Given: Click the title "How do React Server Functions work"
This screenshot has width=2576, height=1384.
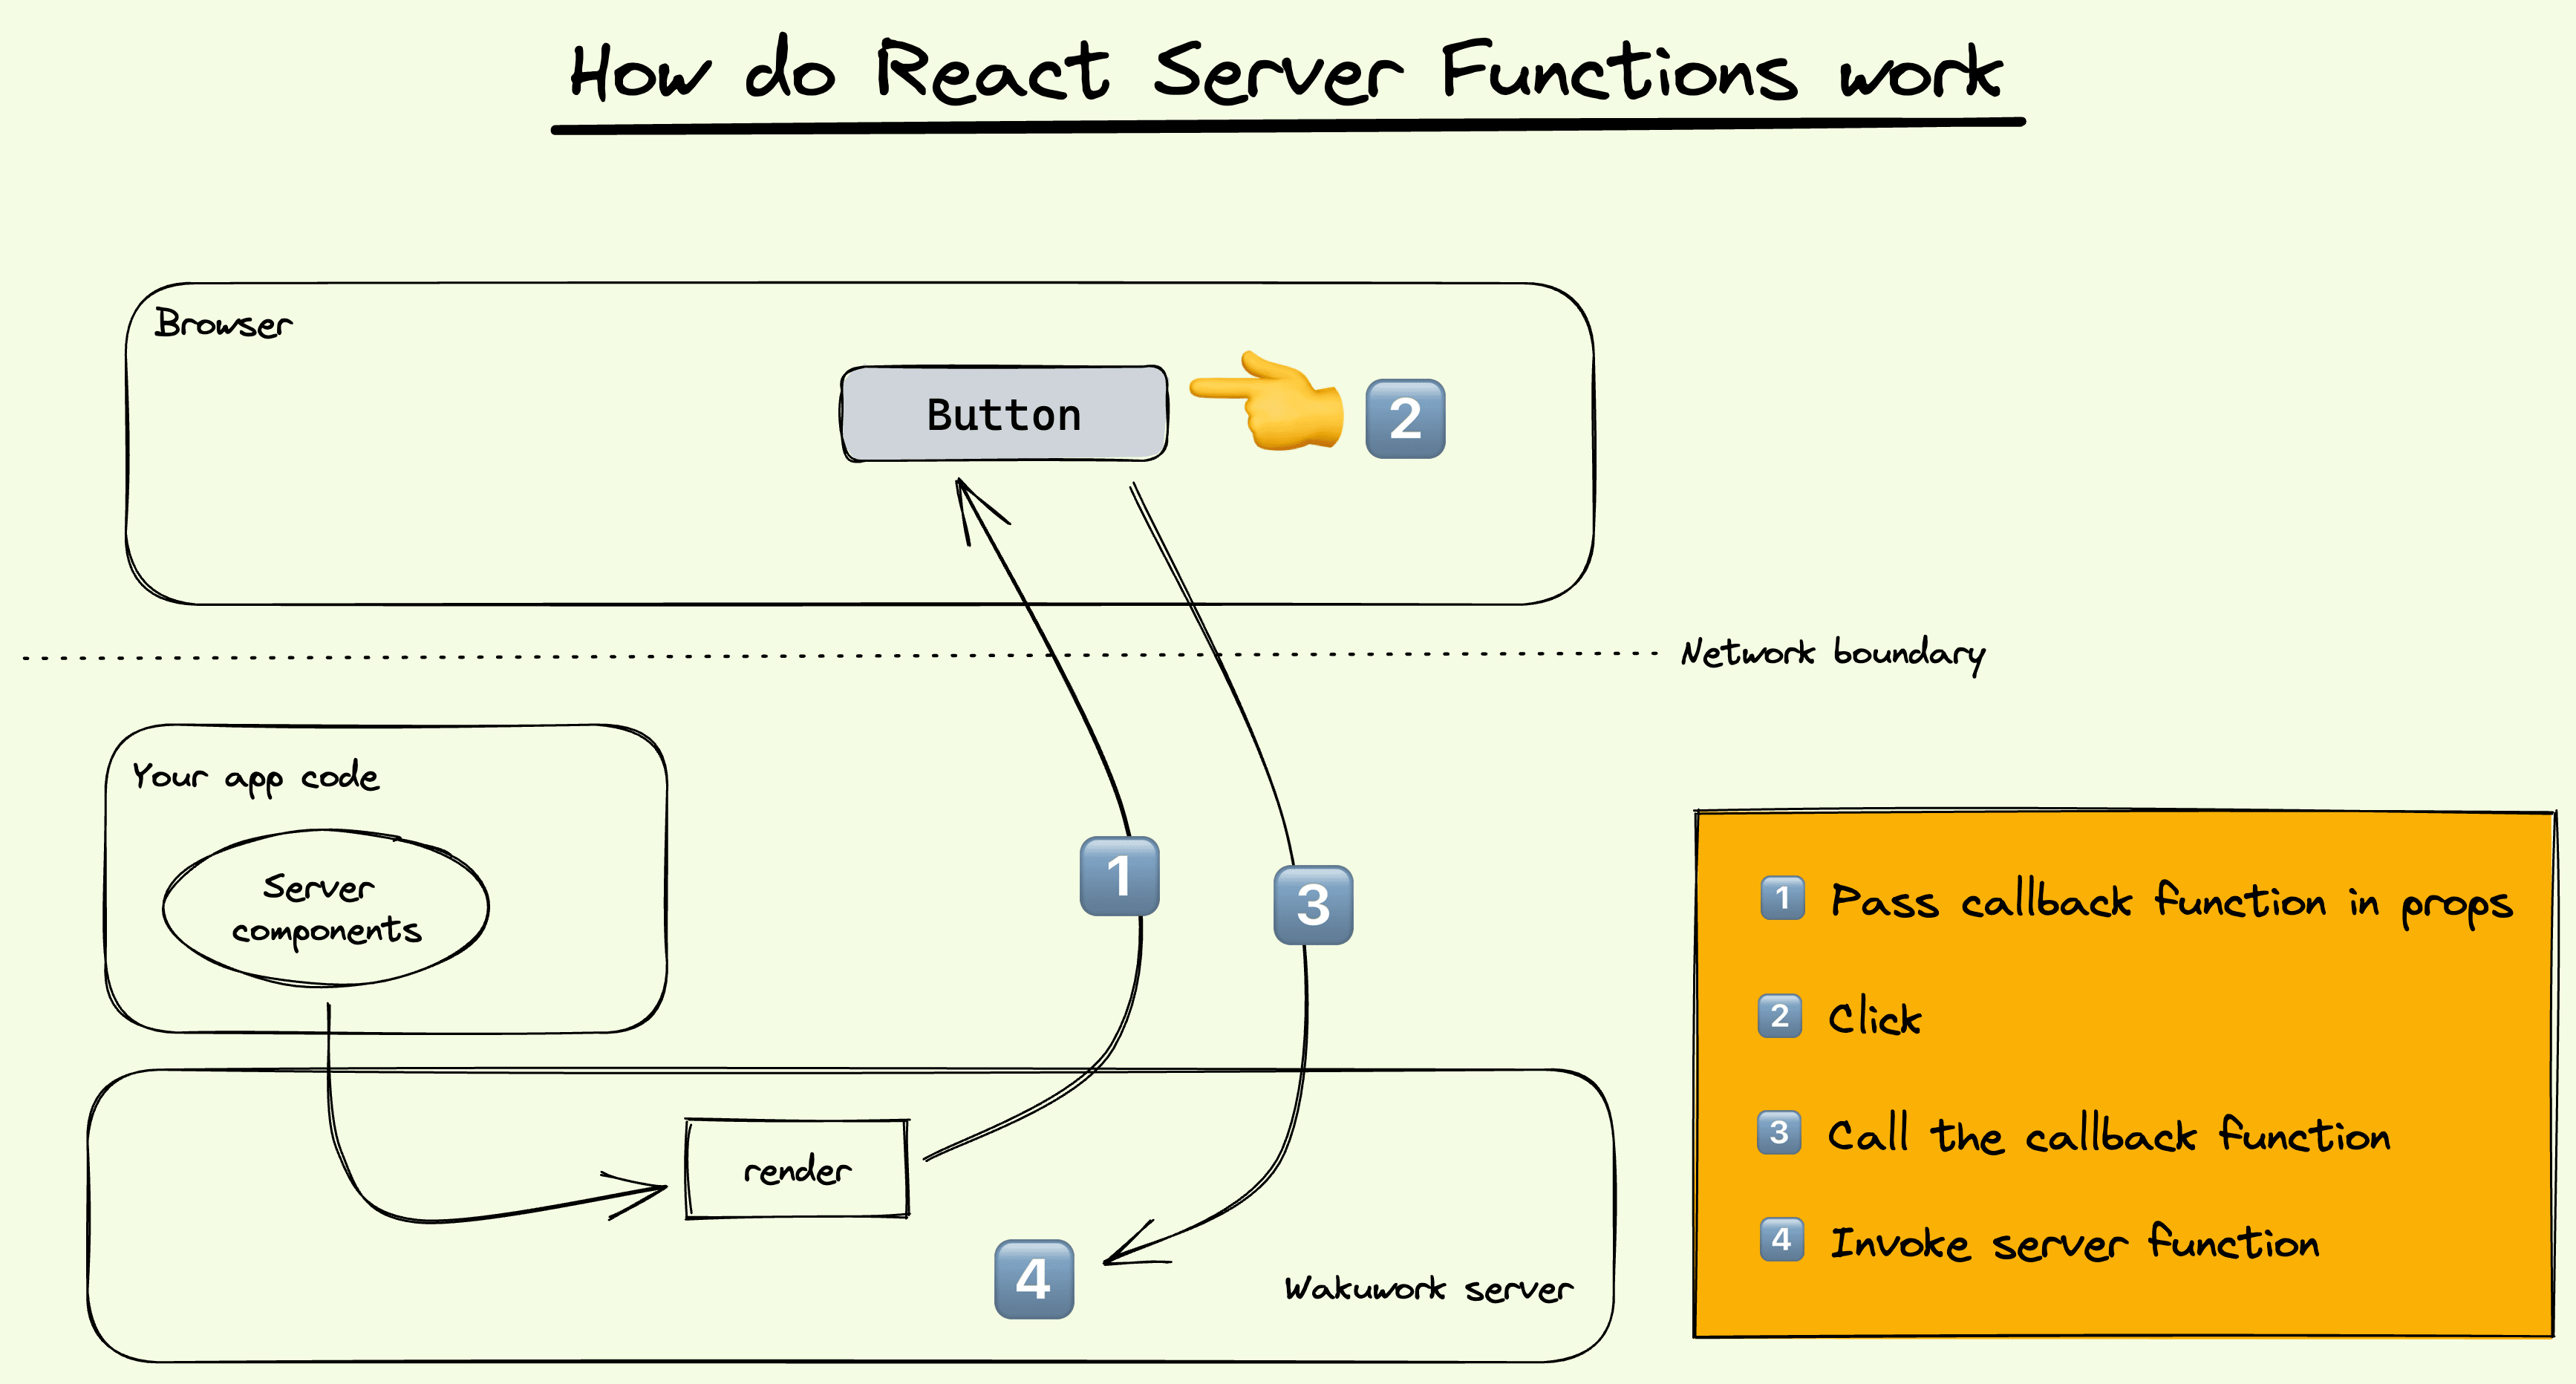Looking at the screenshot, I should [x=1286, y=72].
